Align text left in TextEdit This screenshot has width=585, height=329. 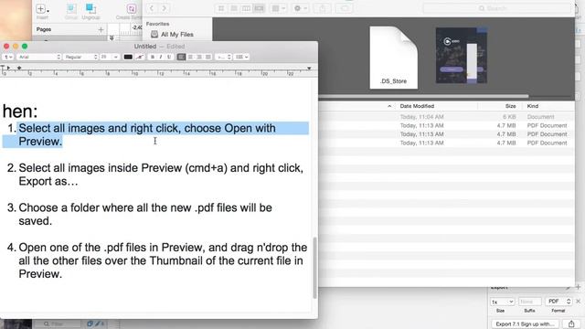click(x=181, y=57)
